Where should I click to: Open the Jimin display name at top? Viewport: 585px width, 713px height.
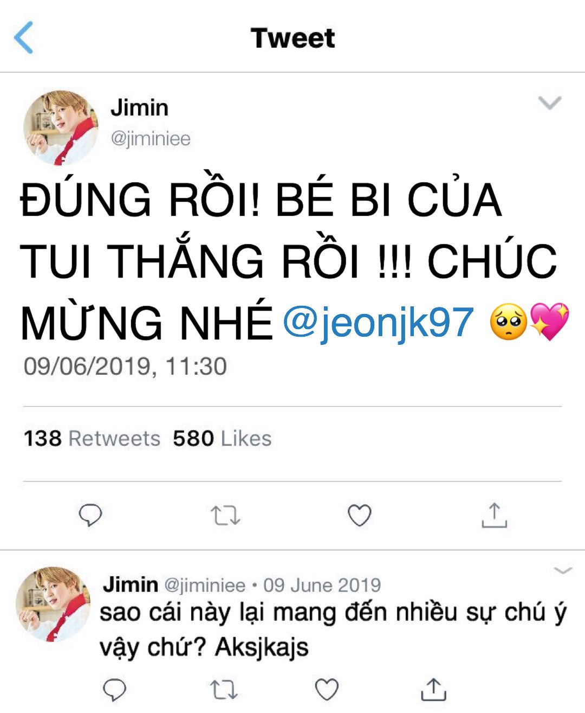pyautogui.click(x=139, y=107)
